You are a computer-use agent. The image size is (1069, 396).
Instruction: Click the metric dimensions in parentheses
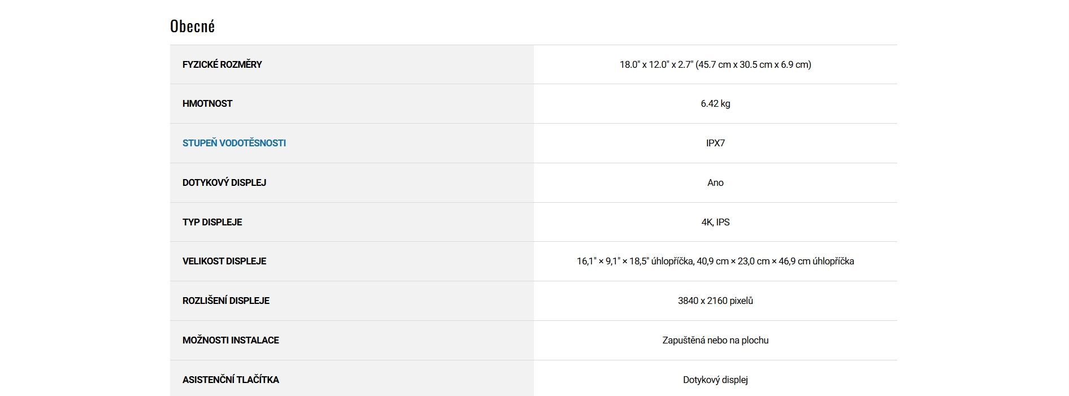click(x=753, y=65)
